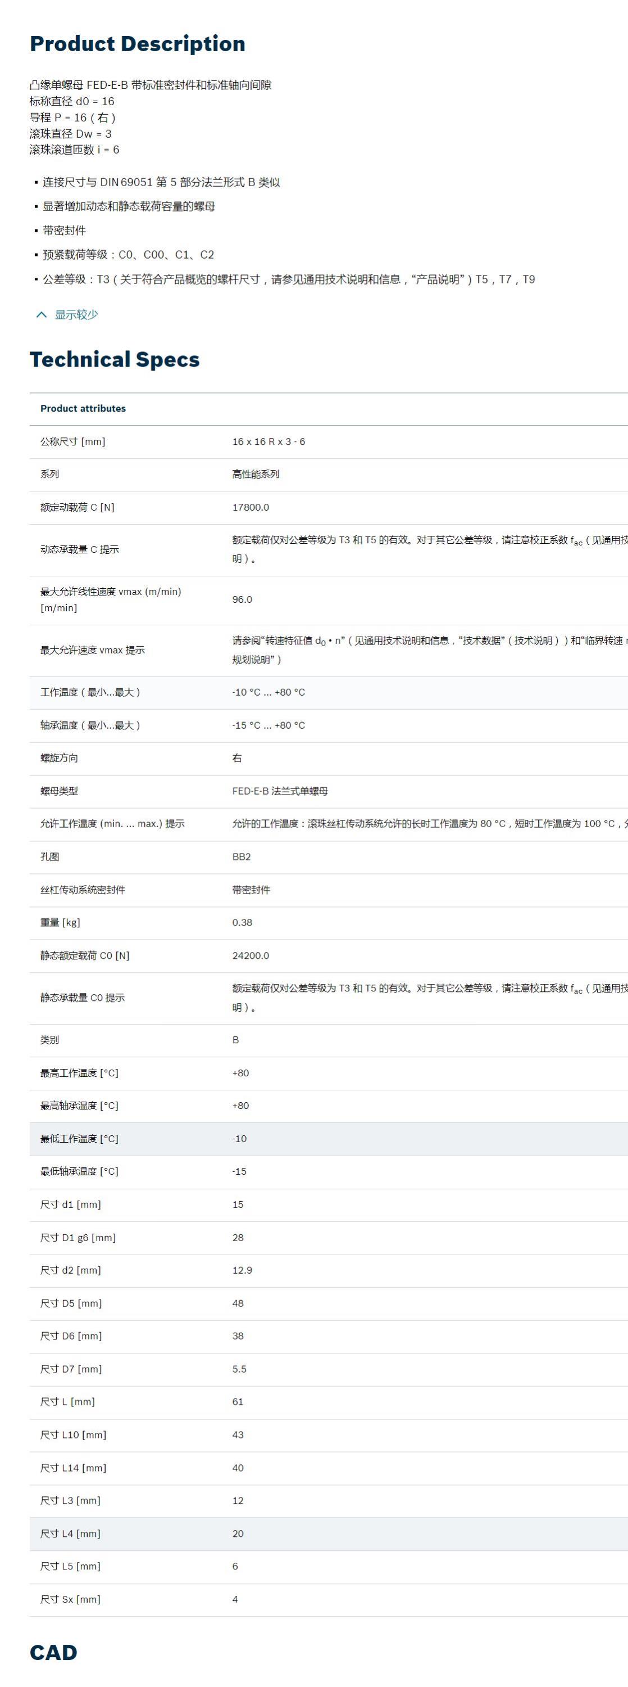Viewport: 628px width, 1687px height.
Task: Click the bullet 显著增加动态和静态载荷容量的螺母
Action: 129,206
